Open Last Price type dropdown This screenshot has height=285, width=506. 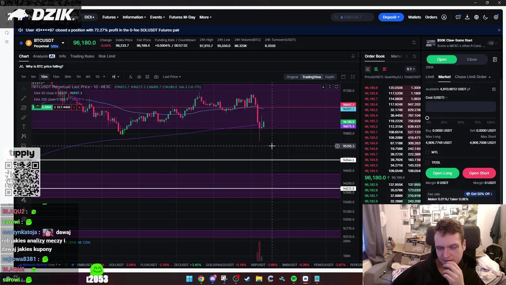click(x=172, y=77)
